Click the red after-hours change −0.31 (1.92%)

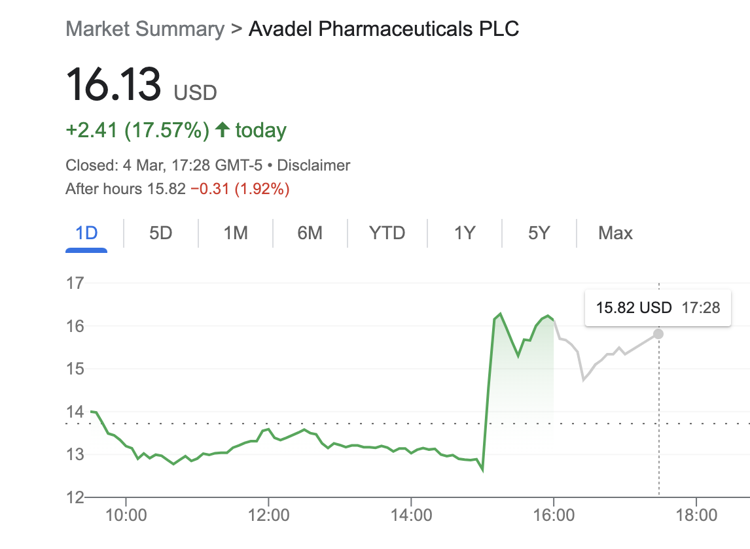pos(240,190)
